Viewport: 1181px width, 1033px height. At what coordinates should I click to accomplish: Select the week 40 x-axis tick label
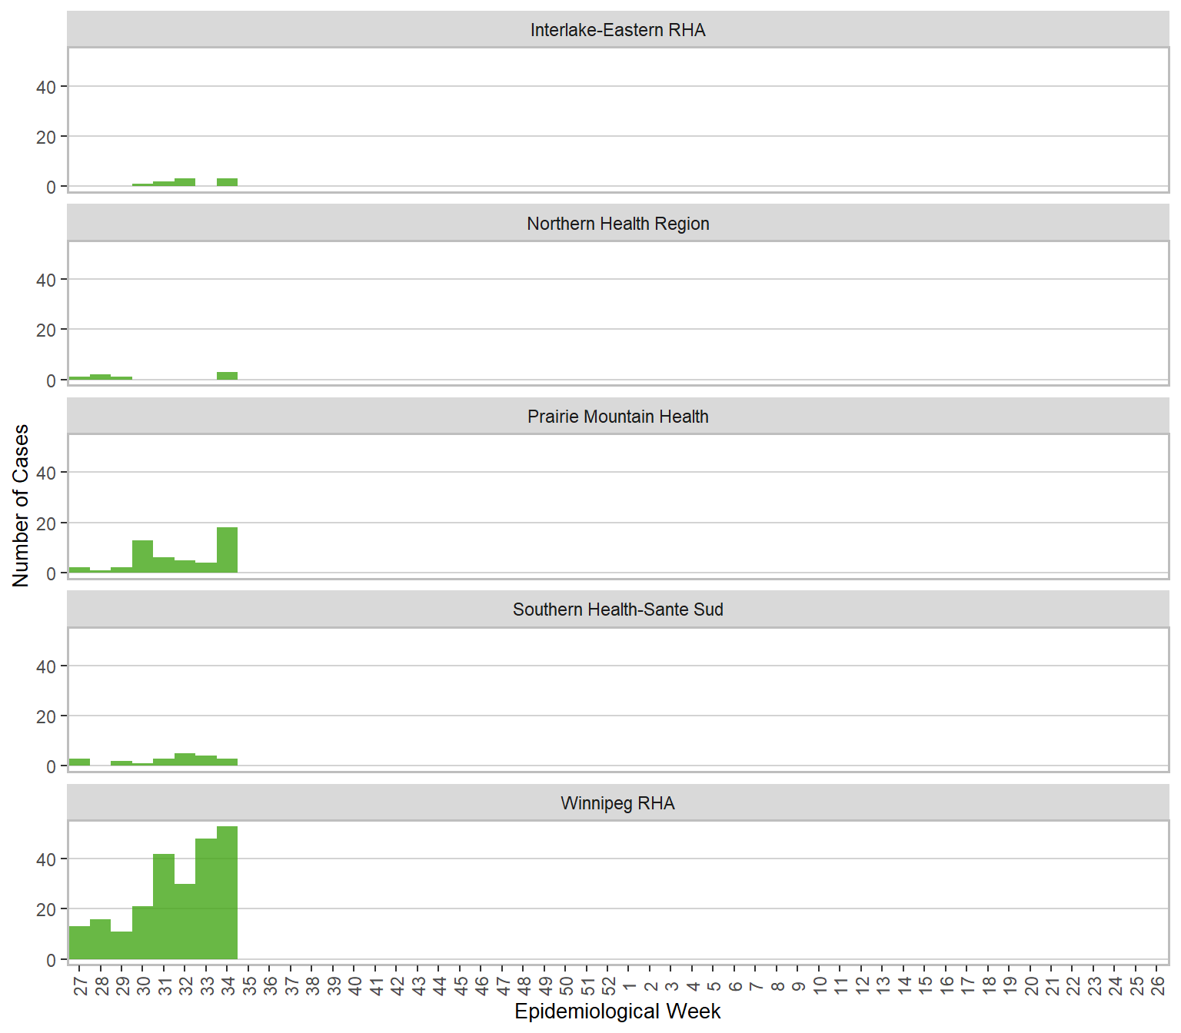[x=354, y=985]
